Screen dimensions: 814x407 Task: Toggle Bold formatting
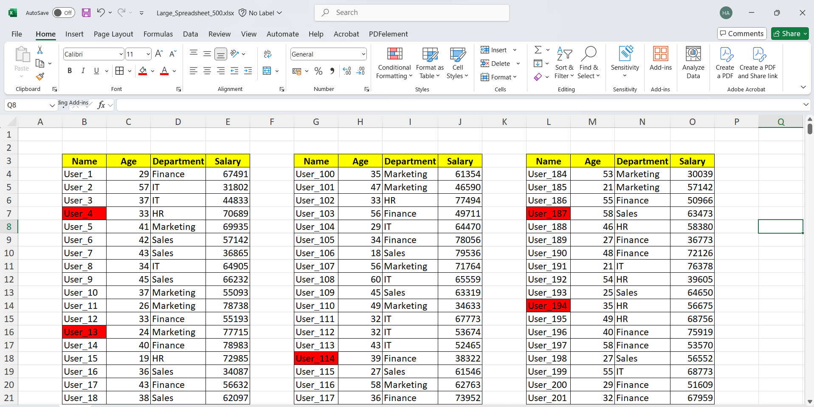[69, 71]
